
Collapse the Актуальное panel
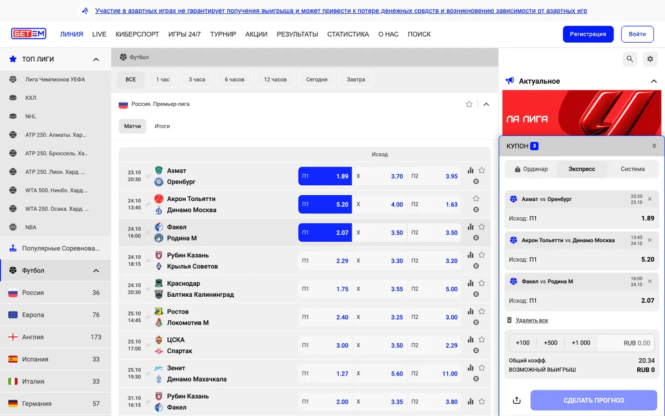654,81
